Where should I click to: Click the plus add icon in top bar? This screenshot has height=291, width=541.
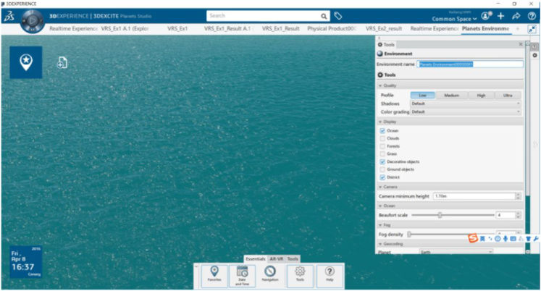tap(500, 16)
